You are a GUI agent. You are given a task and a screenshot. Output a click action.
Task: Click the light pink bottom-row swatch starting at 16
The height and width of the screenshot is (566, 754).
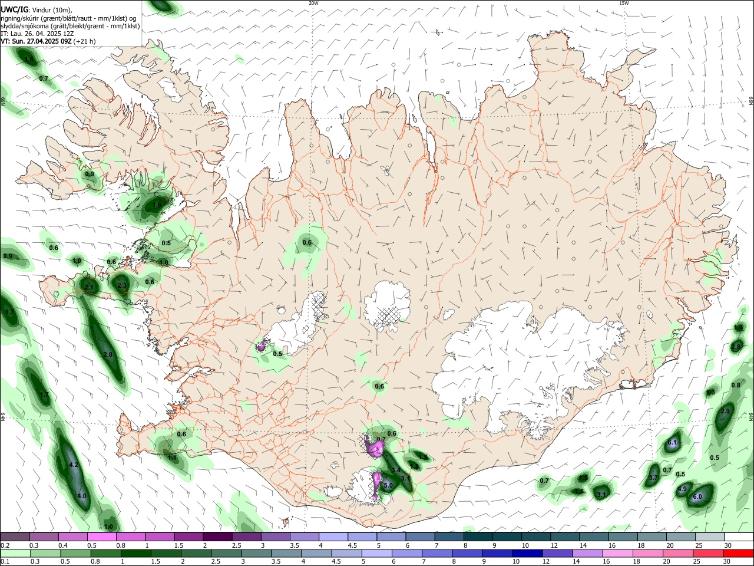pos(618,554)
